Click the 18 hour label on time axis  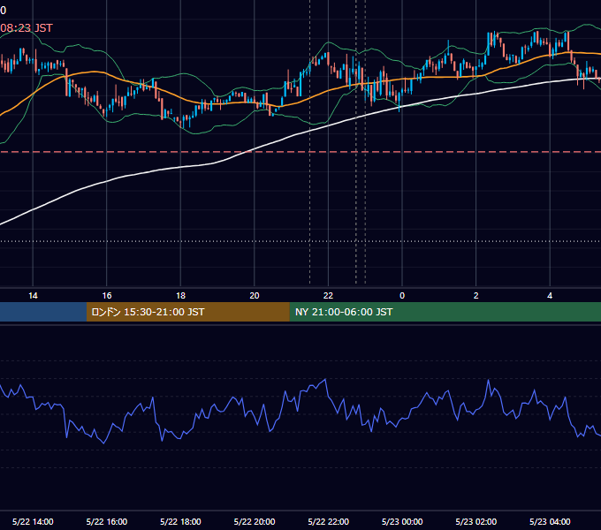pos(180,296)
